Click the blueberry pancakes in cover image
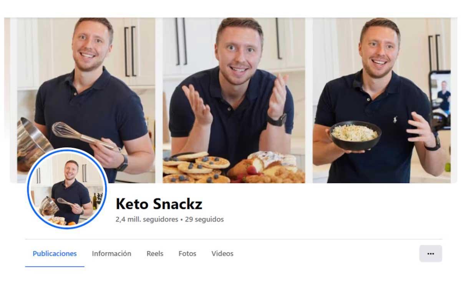 (x=194, y=168)
